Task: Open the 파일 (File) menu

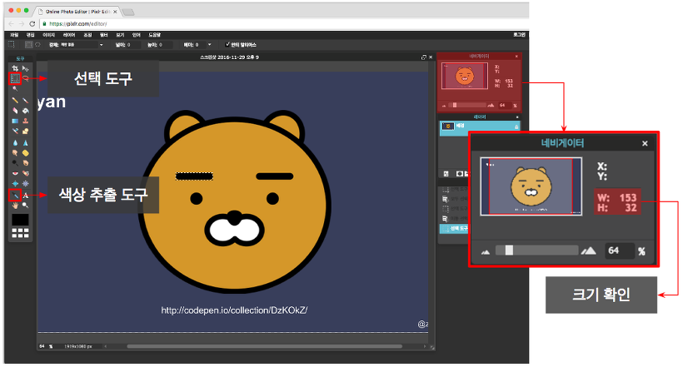Action: [13, 36]
